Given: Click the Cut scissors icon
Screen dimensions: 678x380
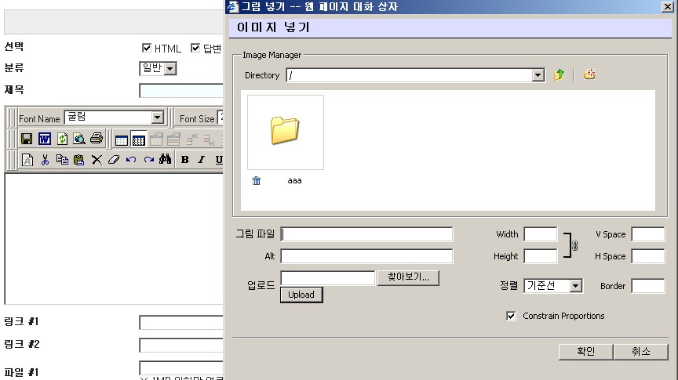Looking at the screenshot, I should (x=45, y=160).
